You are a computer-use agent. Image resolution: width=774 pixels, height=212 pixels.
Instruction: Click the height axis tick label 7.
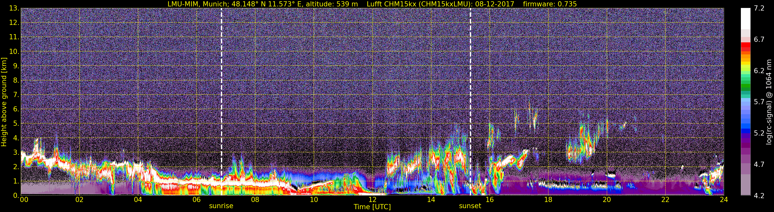16,95
